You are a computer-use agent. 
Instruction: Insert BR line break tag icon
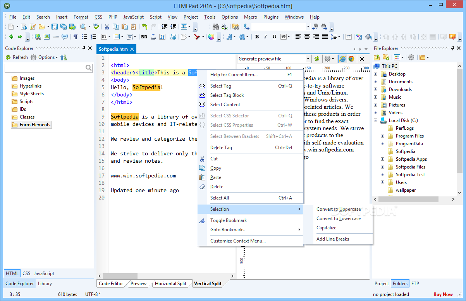(144, 37)
